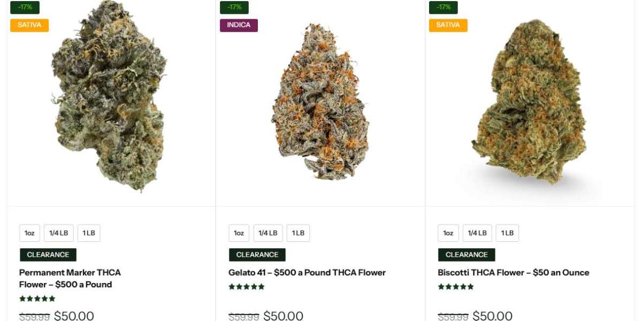Select 1oz size for Permanent Marker
Screen dimensions: 642x321
point(29,233)
